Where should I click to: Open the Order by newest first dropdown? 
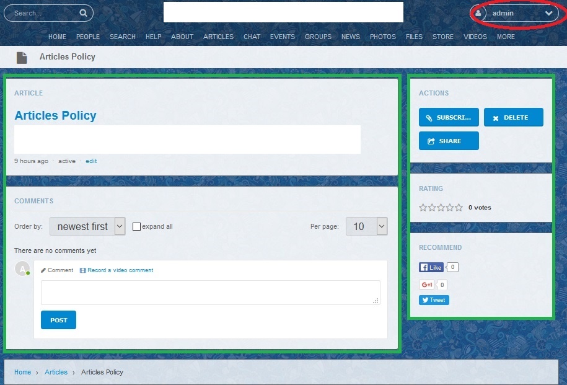pos(87,226)
